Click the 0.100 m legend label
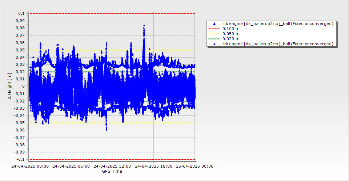The width and height of the screenshot is (349, 181). pos(231,29)
